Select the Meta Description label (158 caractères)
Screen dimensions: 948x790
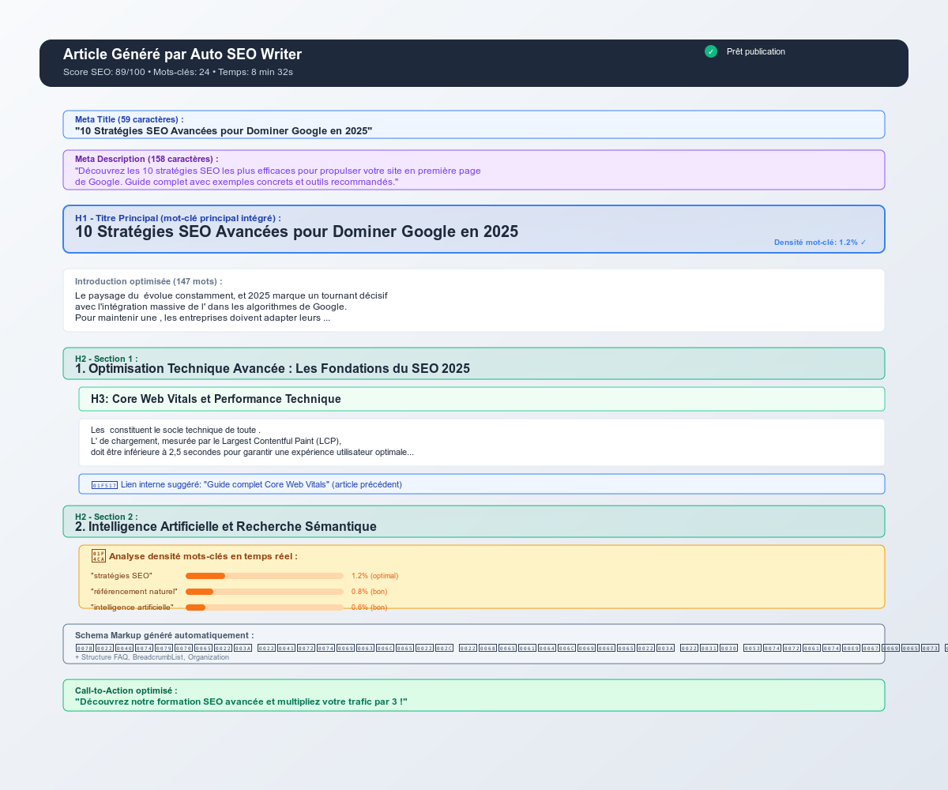147,159
